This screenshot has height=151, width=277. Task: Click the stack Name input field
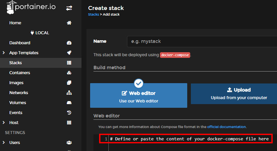[202, 42]
